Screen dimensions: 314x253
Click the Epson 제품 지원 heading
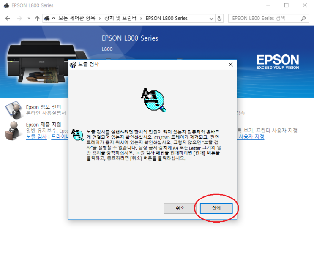44,125
